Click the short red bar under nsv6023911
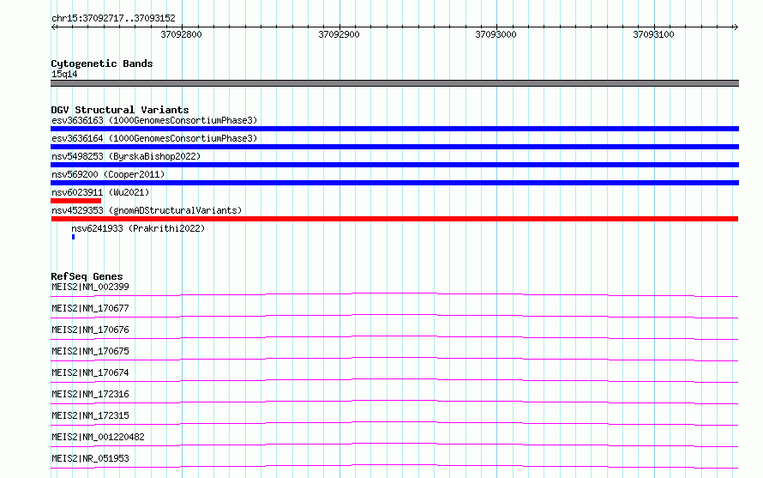 click(x=76, y=201)
